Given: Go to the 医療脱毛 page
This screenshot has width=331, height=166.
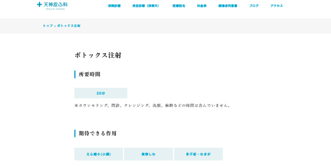Looking at the screenshot, I should tap(179, 6).
